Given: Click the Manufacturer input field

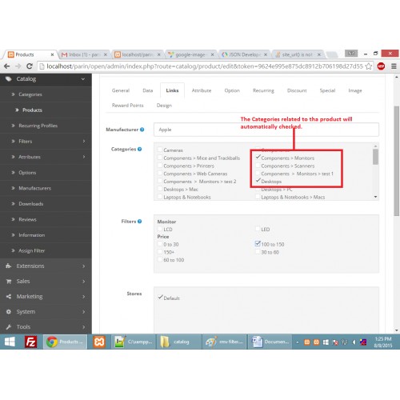Looking at the screenshot, I should [266, 130].
